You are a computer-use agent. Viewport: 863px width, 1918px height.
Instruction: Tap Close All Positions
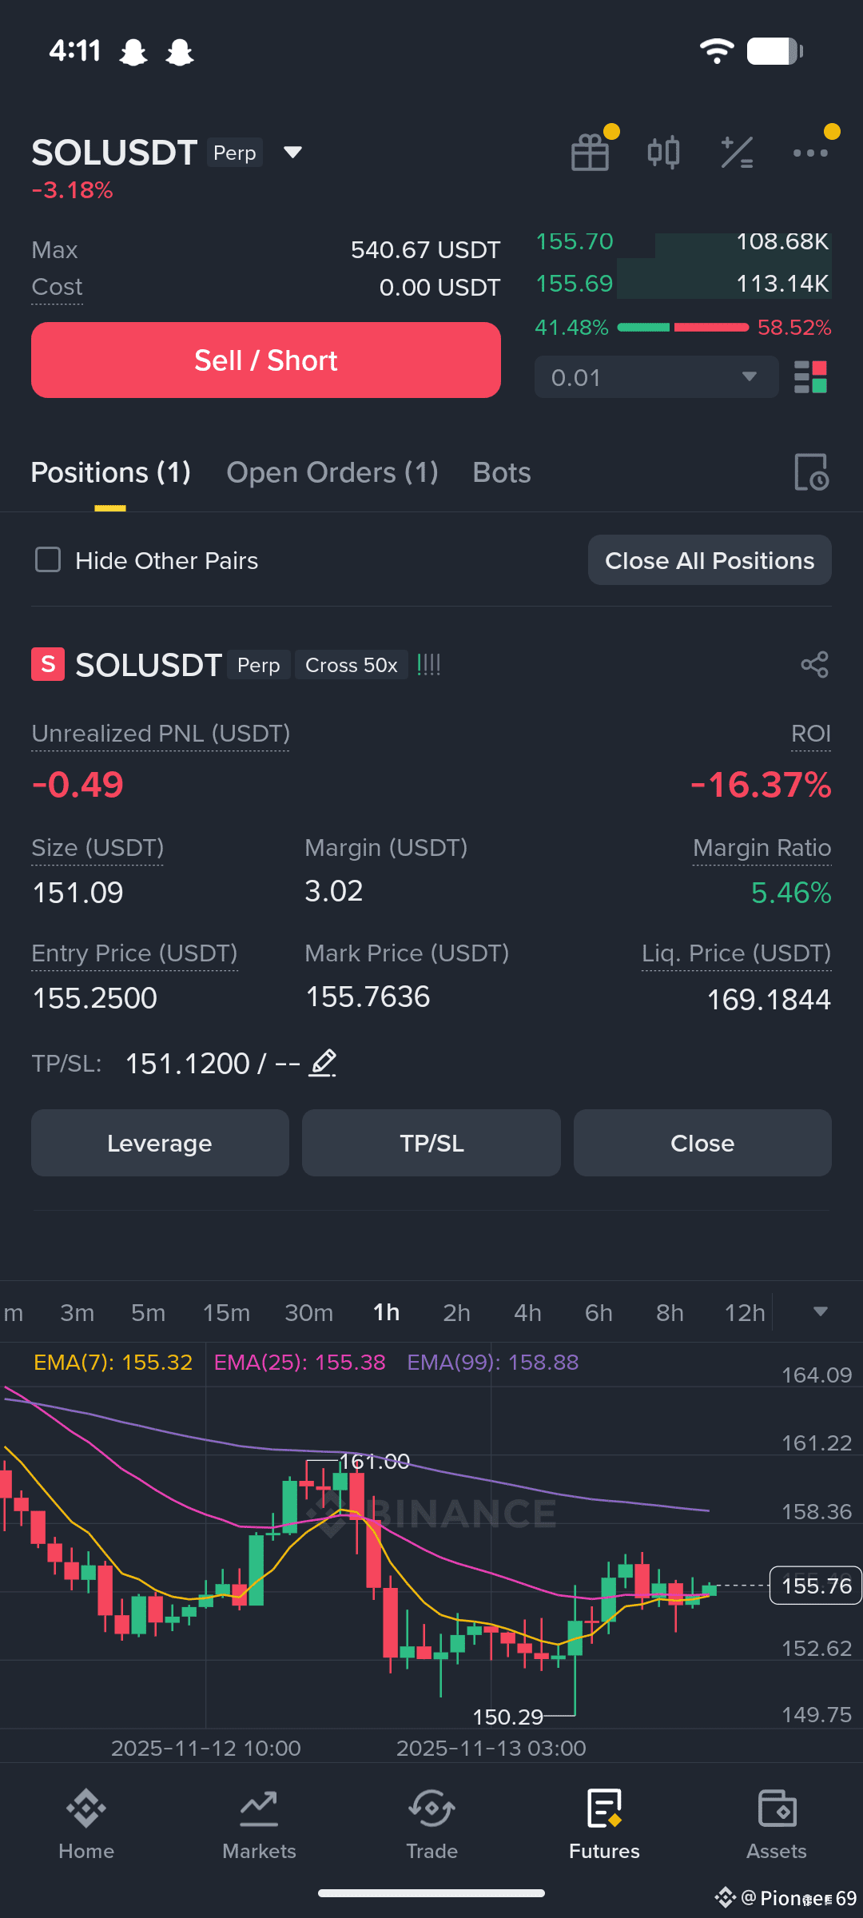(710, 560)
